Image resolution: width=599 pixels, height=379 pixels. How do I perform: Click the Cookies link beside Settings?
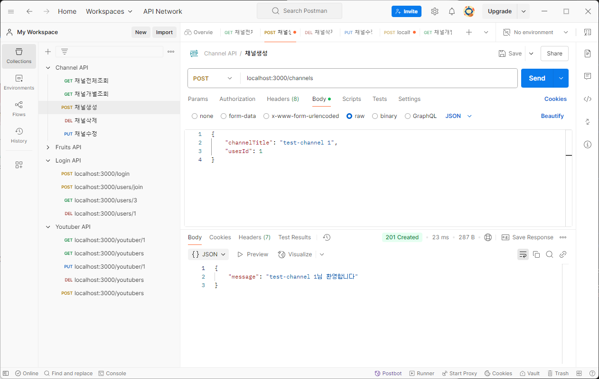pyautogui.click(x=555, y=99)
